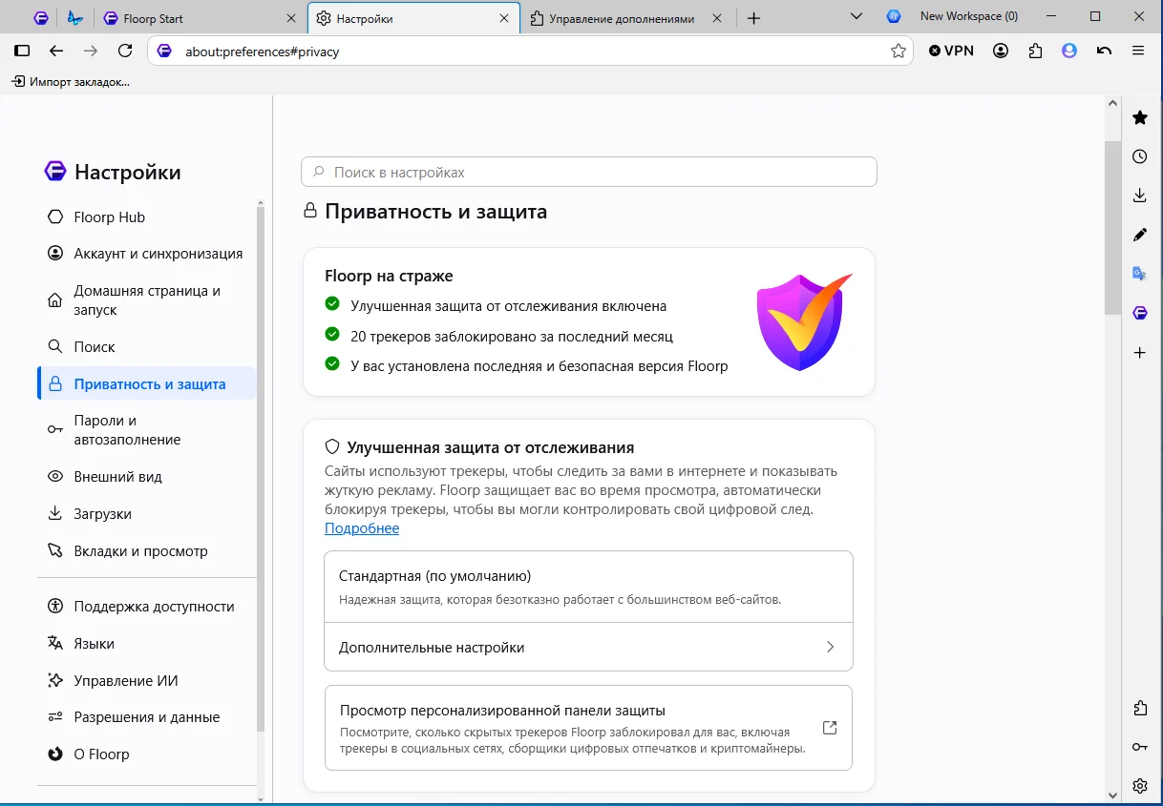Open the notes pencil sidebar panel
Viewport: 1163px width, 806px height.
coord(1139,235)
